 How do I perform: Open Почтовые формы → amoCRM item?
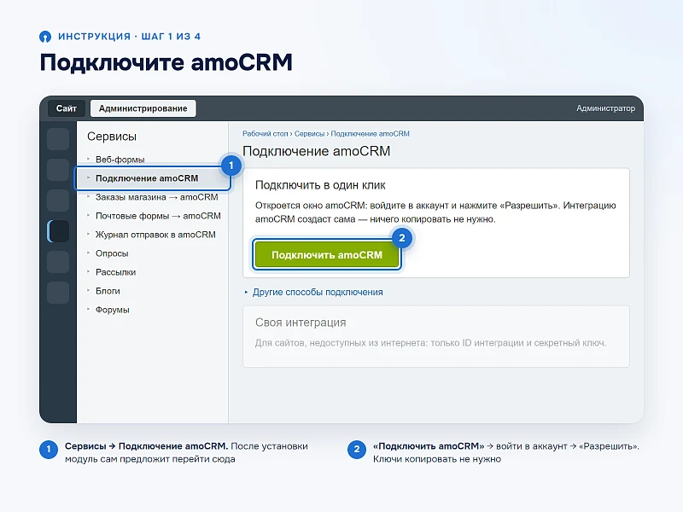pos(158,216)
